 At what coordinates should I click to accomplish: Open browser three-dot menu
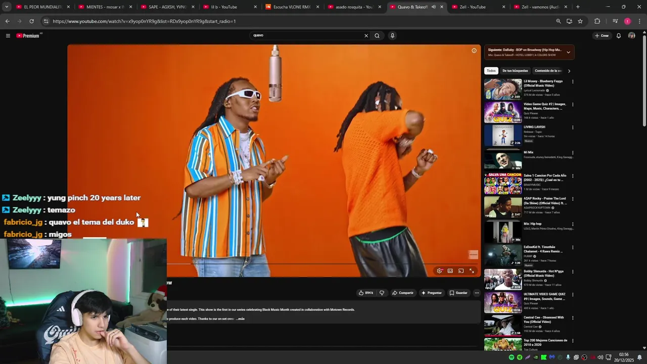[639, 21]
